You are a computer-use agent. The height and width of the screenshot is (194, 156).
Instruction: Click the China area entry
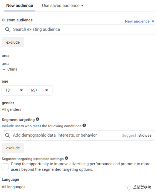[x=12, y=69]
